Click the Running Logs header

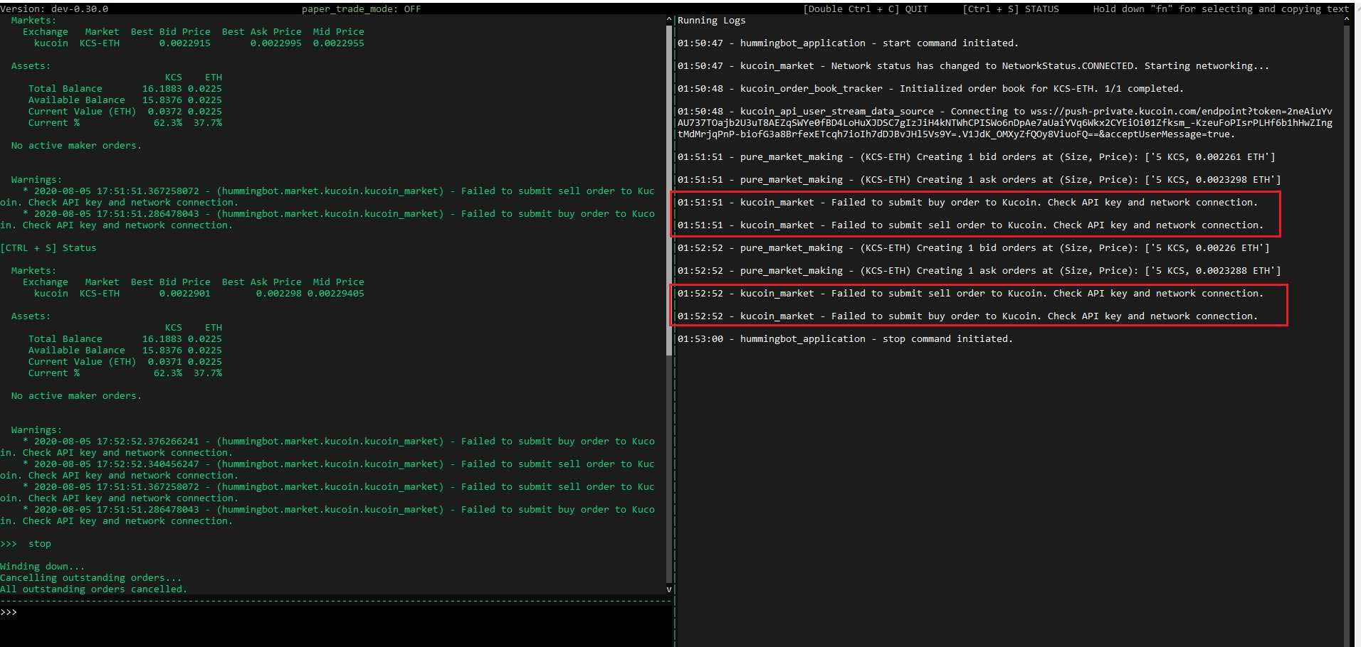(711, 21)
